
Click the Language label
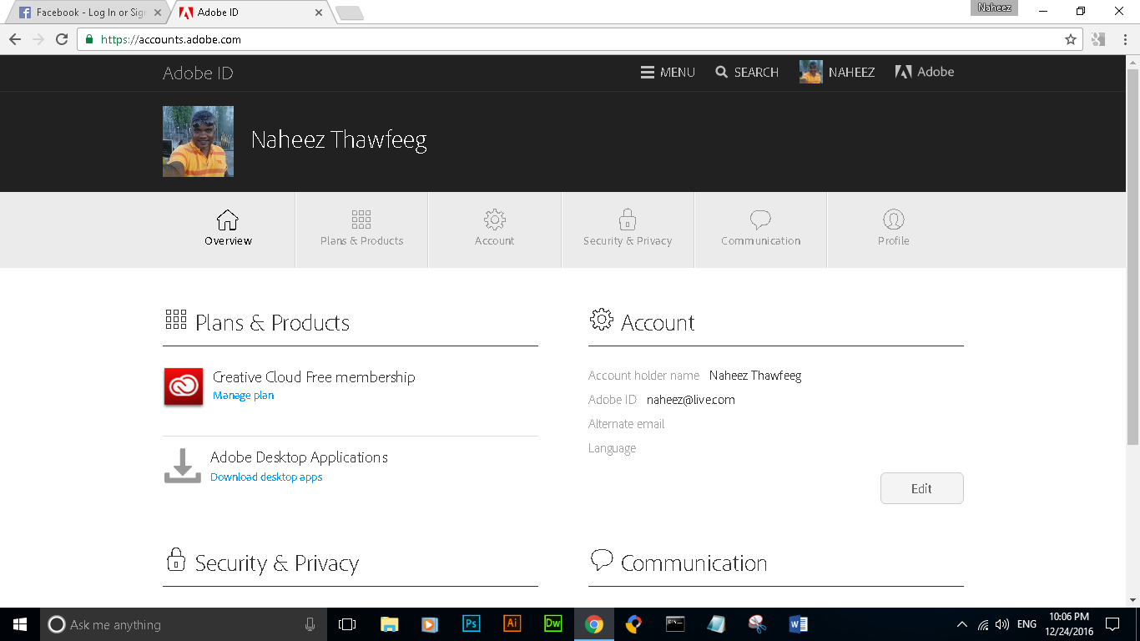(x=612, y=448)
